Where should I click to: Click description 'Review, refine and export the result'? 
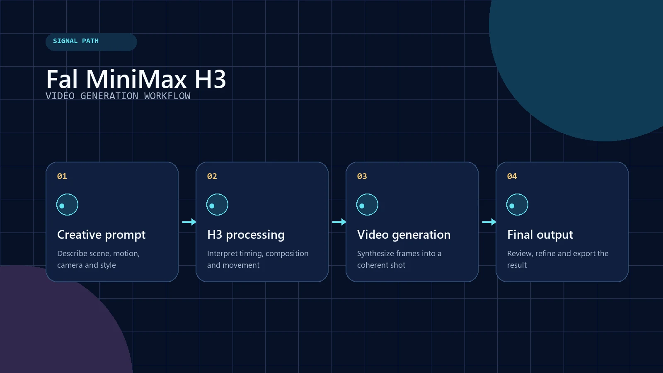coord(558,259)
